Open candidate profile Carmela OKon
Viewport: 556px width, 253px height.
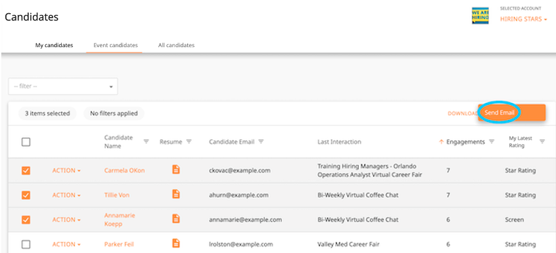(124, 170)
